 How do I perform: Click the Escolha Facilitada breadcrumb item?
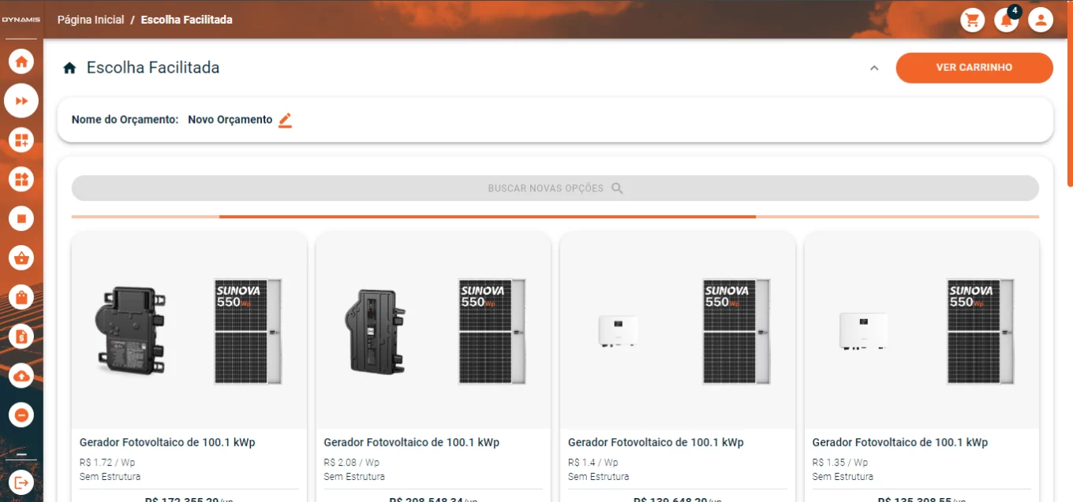tap(186, 20)
